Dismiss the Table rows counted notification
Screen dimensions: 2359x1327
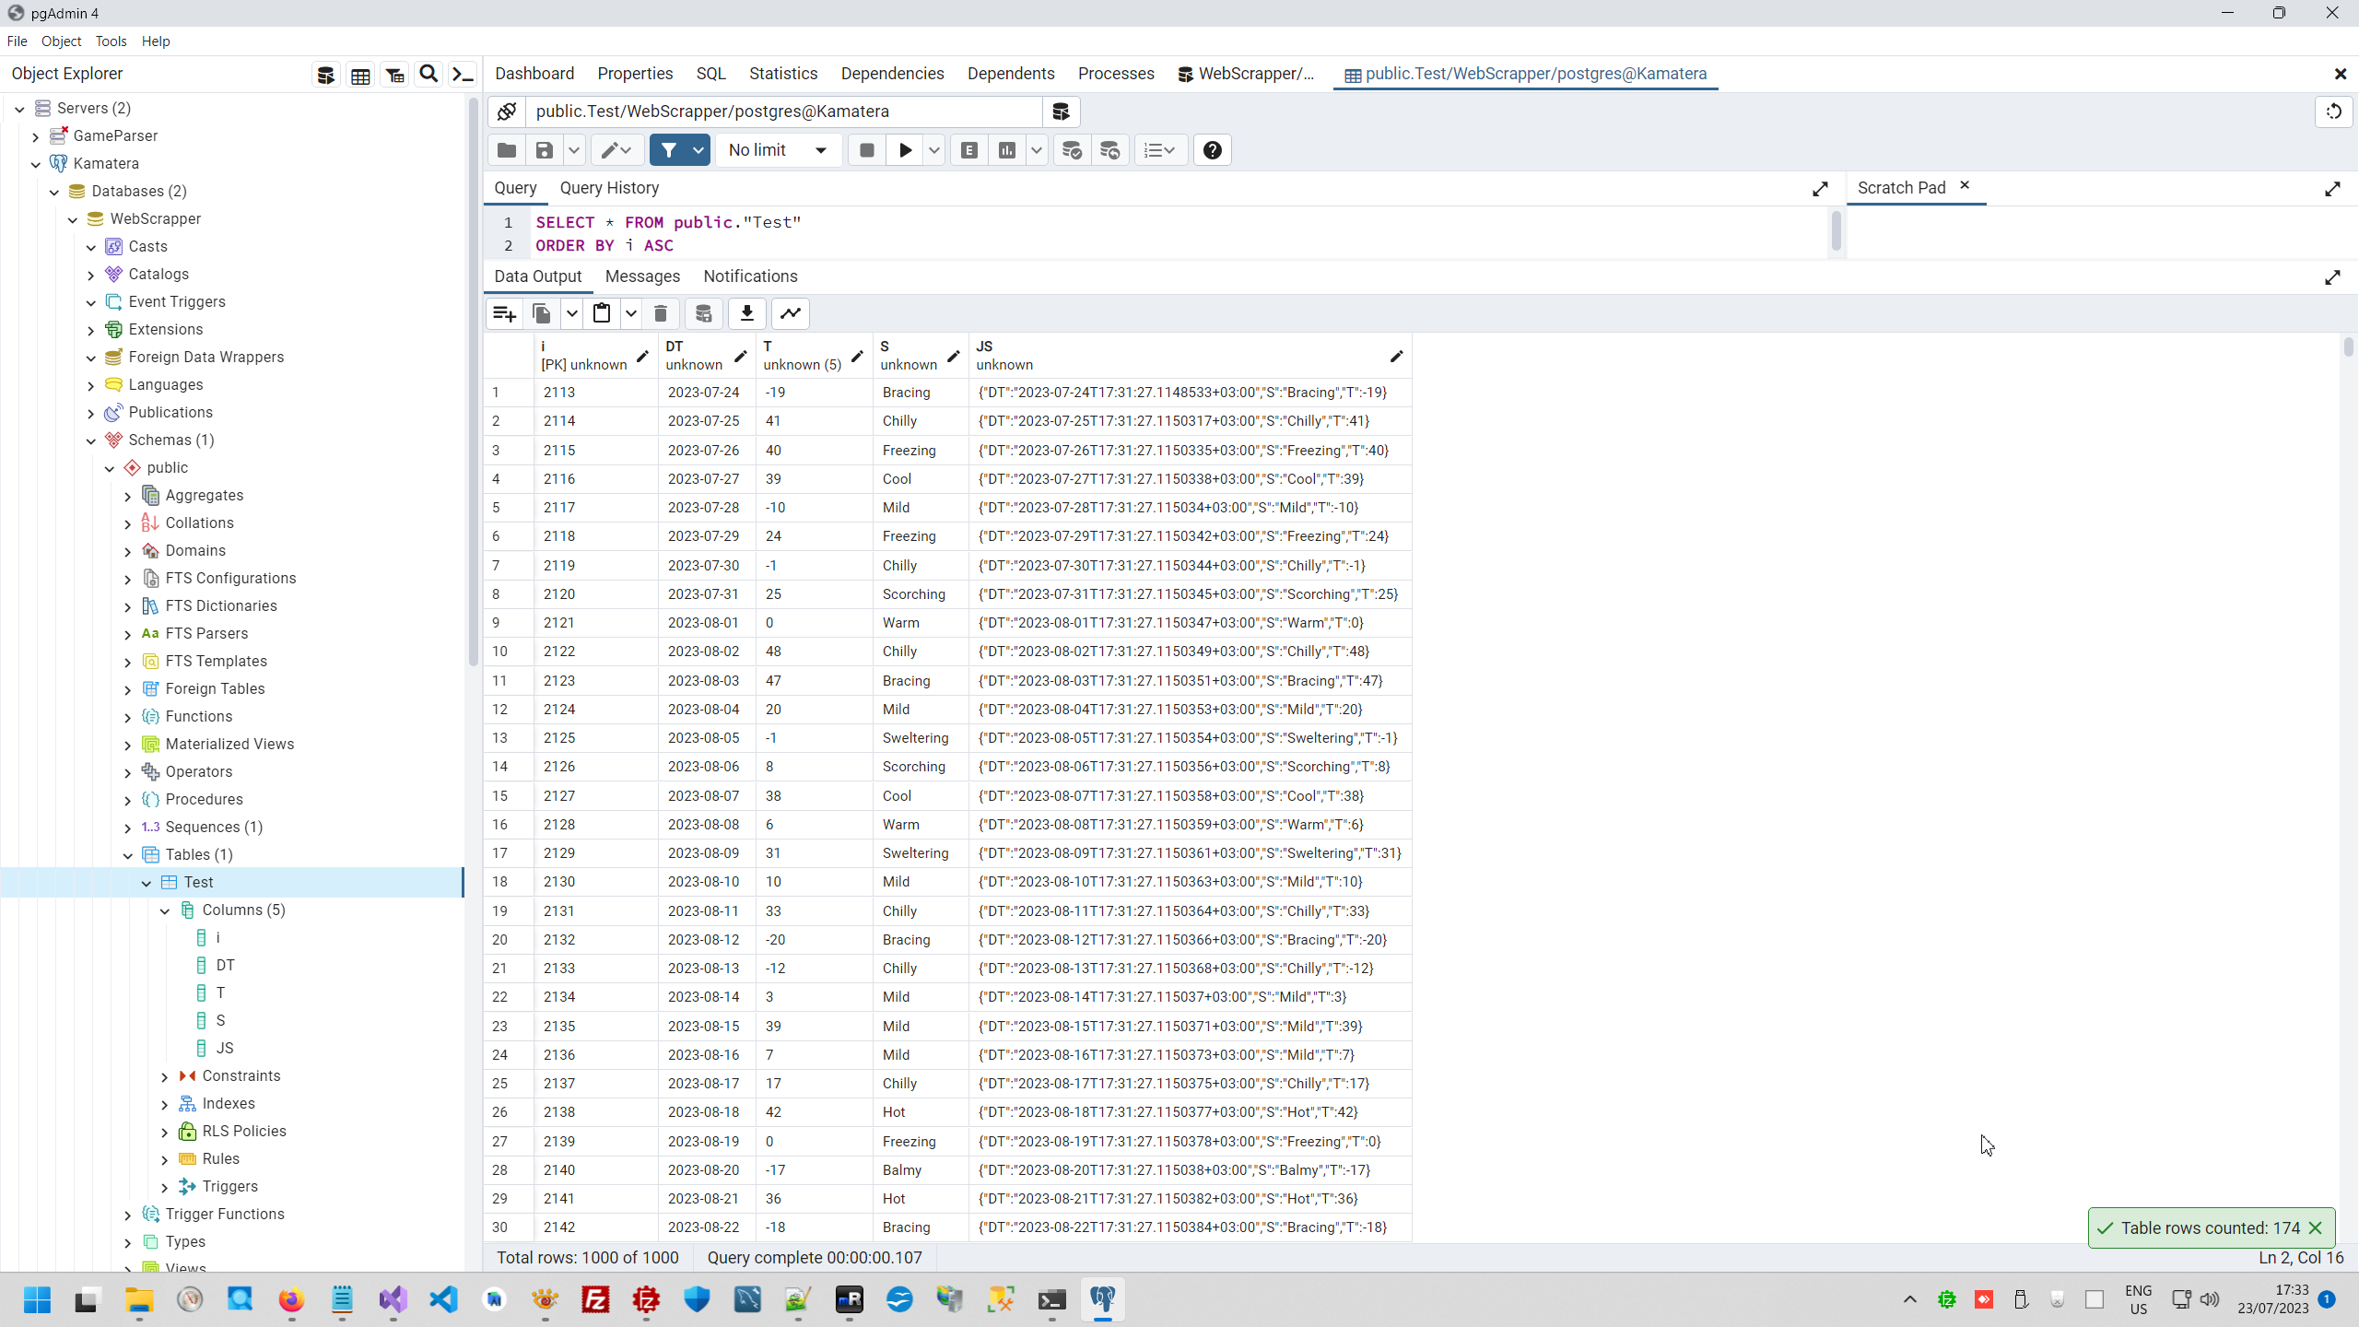(2315, 1227)
